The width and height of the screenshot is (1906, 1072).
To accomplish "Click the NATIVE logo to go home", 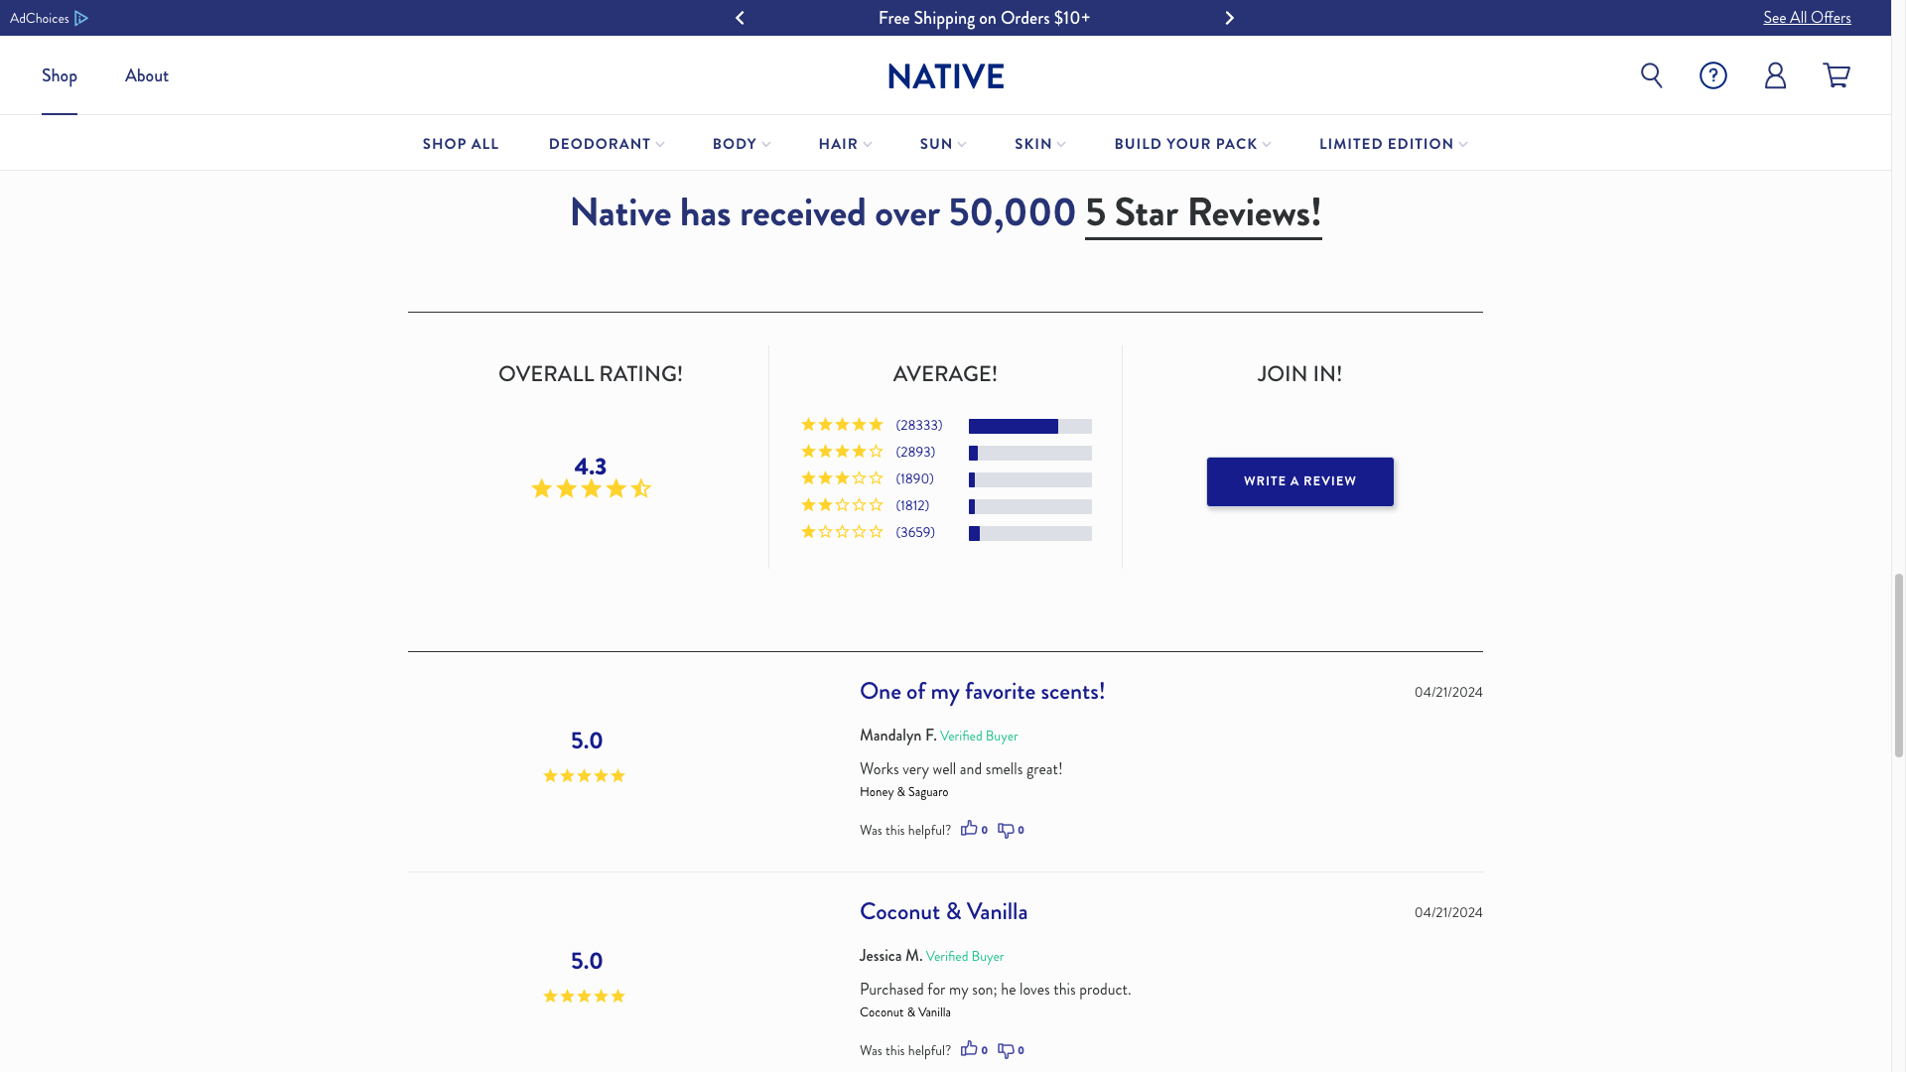I will (946, 76).
